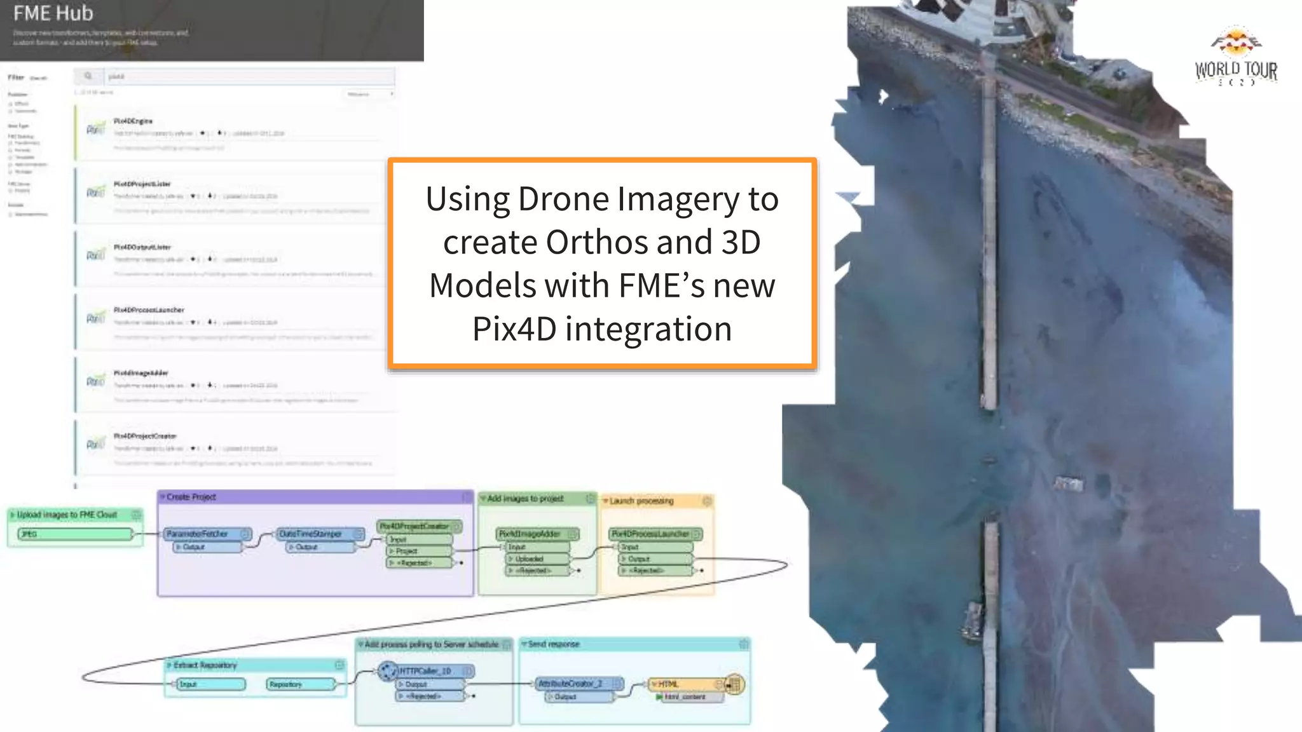Viewport: 1302px width, 732px height.
Task: Click the Repository output port in Extract Repository
Action: click(x=301, y=684)
